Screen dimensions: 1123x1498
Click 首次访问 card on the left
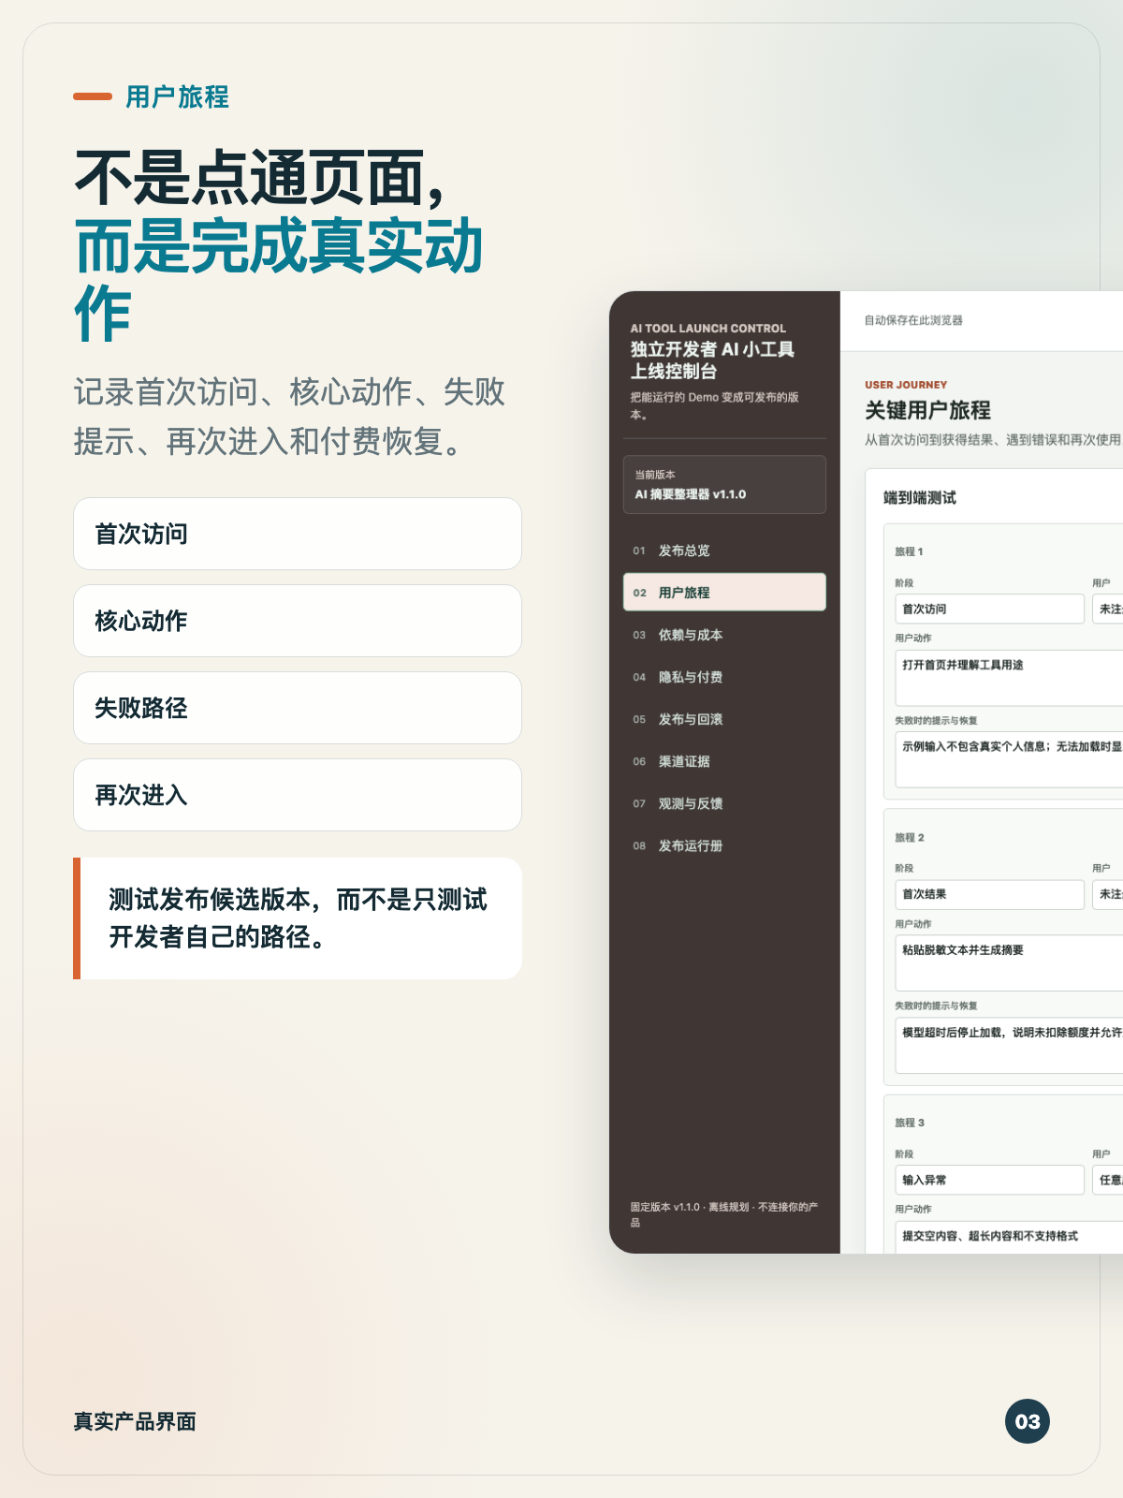click(x=298, y=534)
